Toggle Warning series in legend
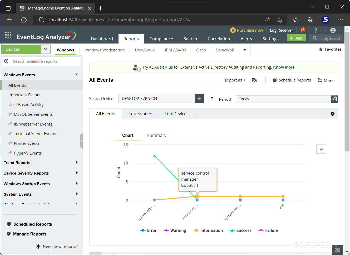Screen dimensions: 350x255 point(175,230)
